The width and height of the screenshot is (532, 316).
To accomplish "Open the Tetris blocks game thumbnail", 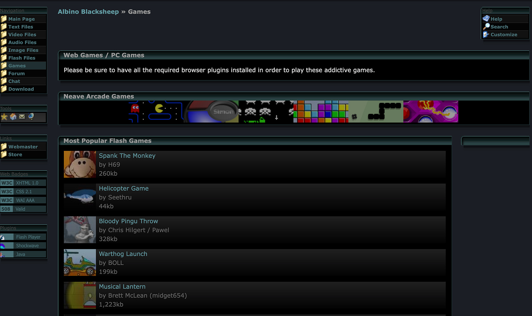I will (x=321, y=111).
